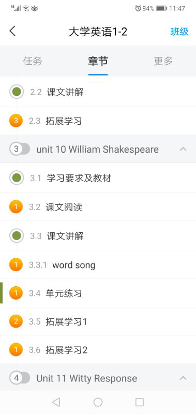
Task: Tap orange badge beside 2.3 拓展学习
Action: (16, 121)
